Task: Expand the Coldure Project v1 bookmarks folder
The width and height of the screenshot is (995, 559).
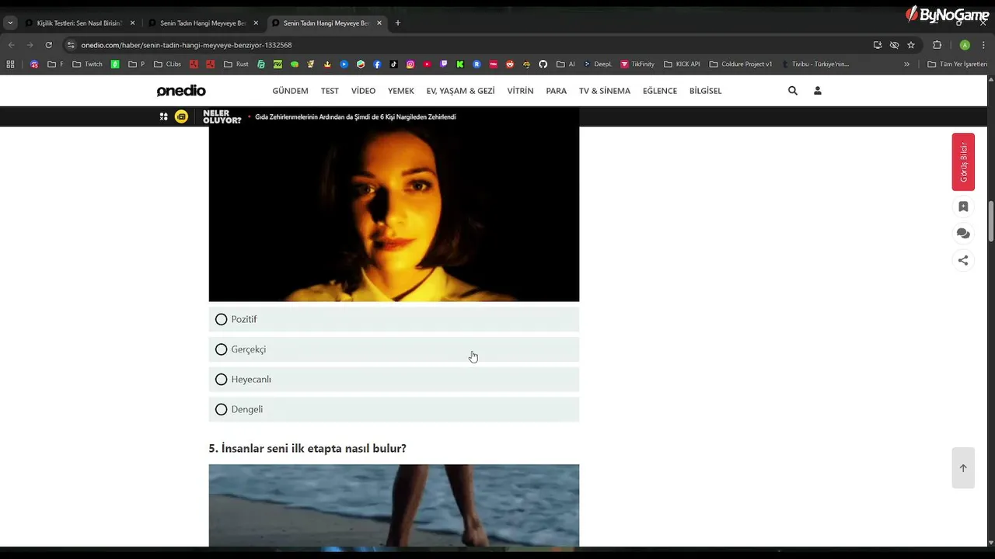Action: coord(741,64)
